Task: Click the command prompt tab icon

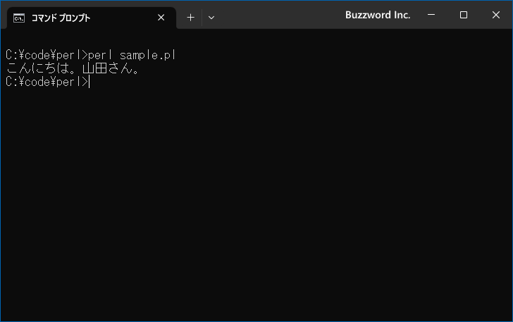Action: (x=19, y=18)
